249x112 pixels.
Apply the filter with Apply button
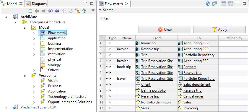(x=219, y=30)
